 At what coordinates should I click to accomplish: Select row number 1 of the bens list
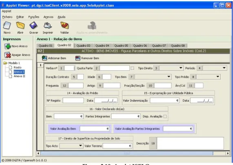click(40, 65)
